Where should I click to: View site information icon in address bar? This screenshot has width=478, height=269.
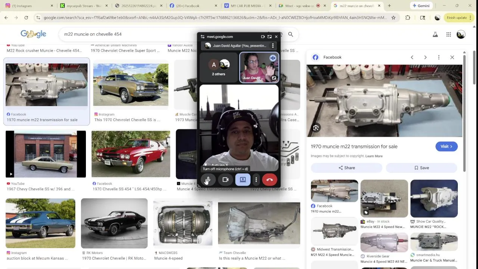[38, 18]
